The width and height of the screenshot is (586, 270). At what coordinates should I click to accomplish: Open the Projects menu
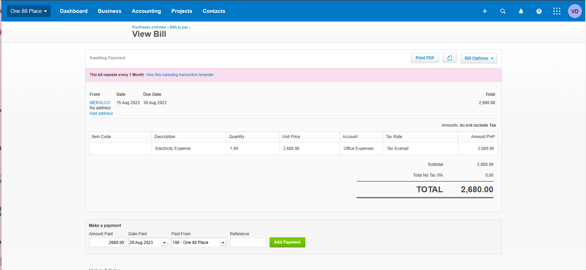182,11
